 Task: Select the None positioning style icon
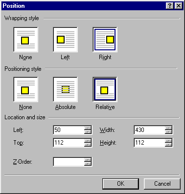[x=26, y=89]
